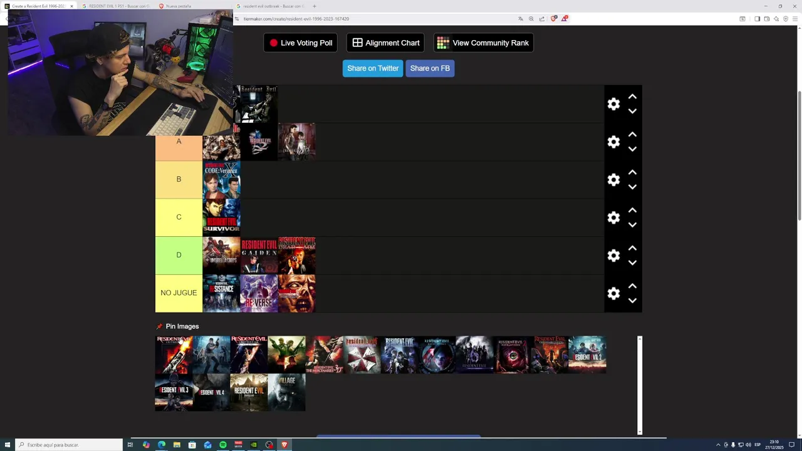Open settings gear for B tier row
The image size is (802, 451).
click(613, 180)
